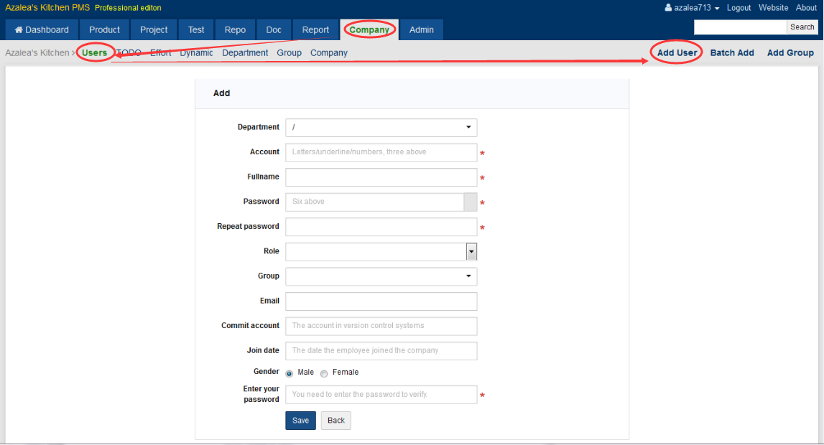This screenshot has height=445, width=824.
Task: Click the Logout link
Action: [x=739, y=8]
